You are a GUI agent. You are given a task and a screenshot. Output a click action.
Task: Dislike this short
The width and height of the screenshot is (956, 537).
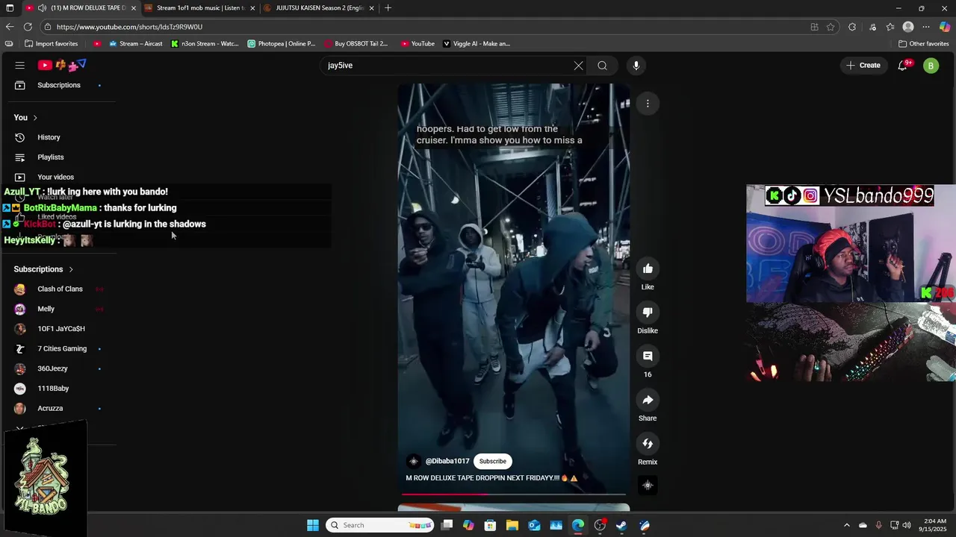(648, 313)
